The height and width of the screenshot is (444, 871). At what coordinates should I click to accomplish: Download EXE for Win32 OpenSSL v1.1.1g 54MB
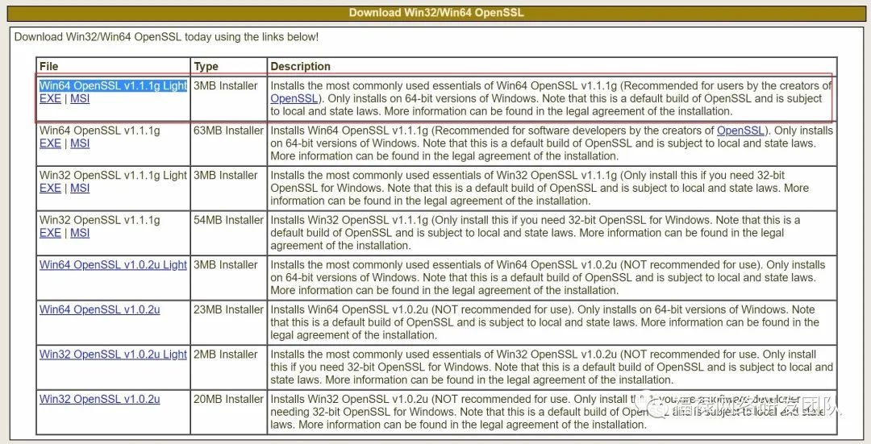[50, 233]
